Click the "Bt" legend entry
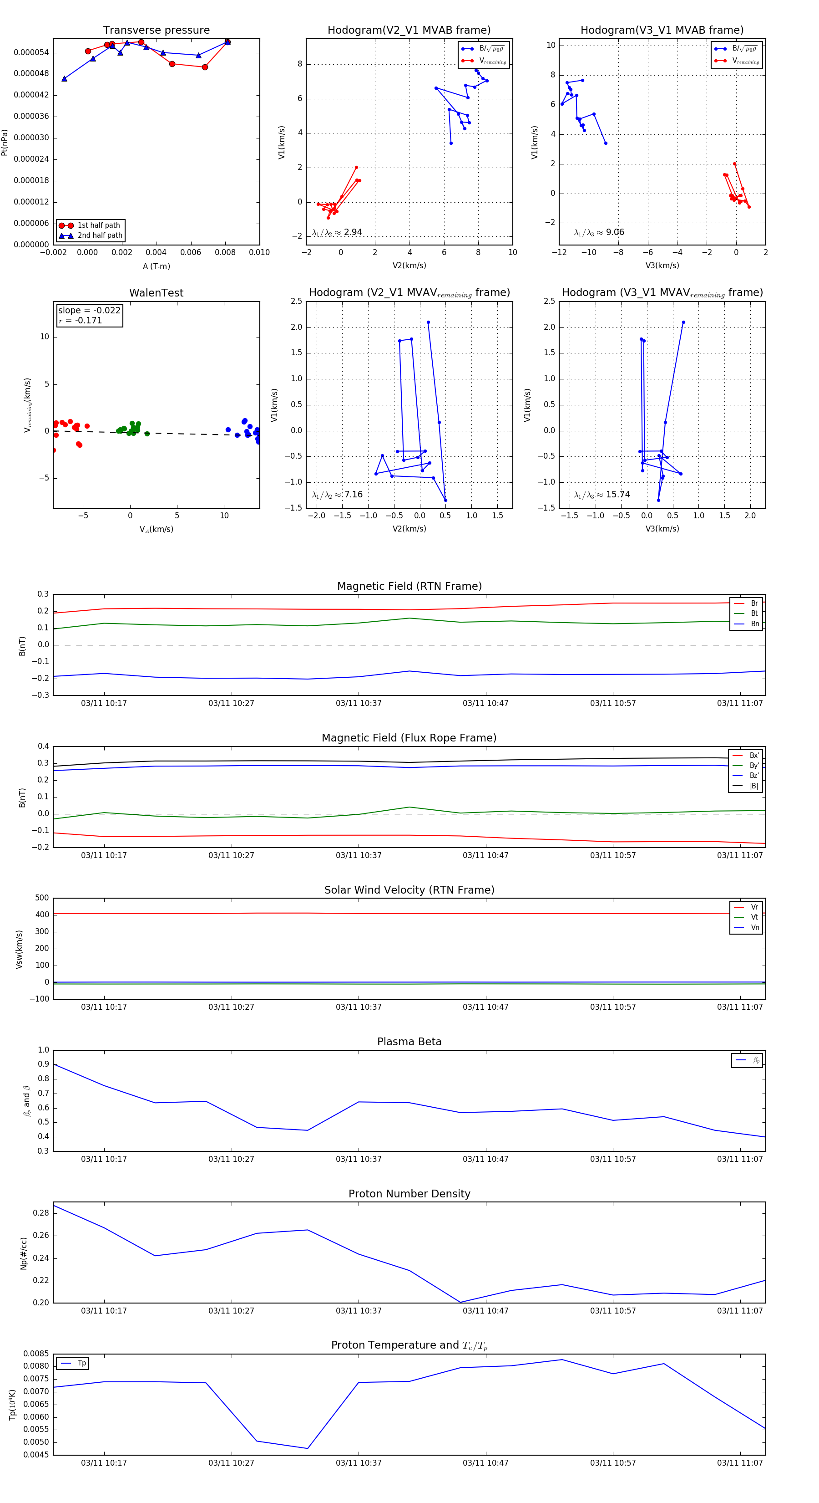 (x=747, y=613)
